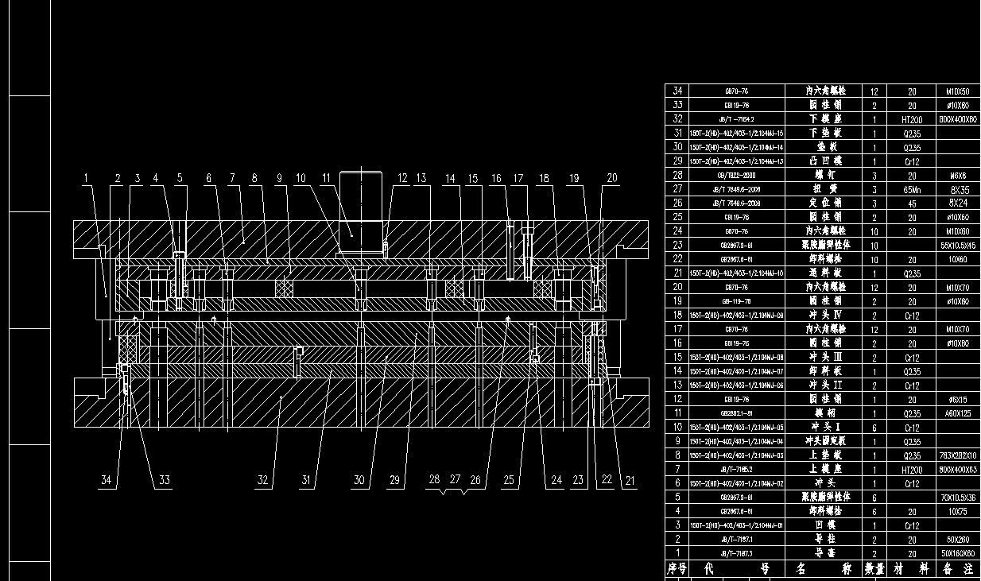The height and width of the screenshot is (581, 981).
Task: Click callout number 29 below the drawing
Action: (394, 479)
